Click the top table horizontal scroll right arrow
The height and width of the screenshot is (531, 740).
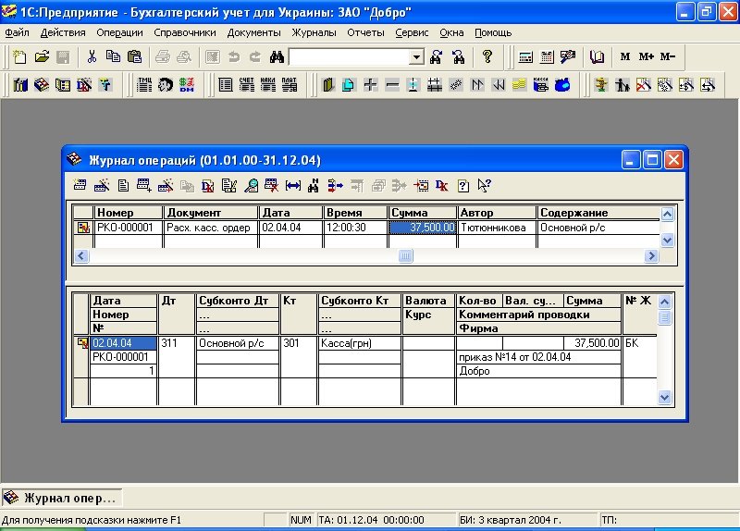[x=651, y=256]
